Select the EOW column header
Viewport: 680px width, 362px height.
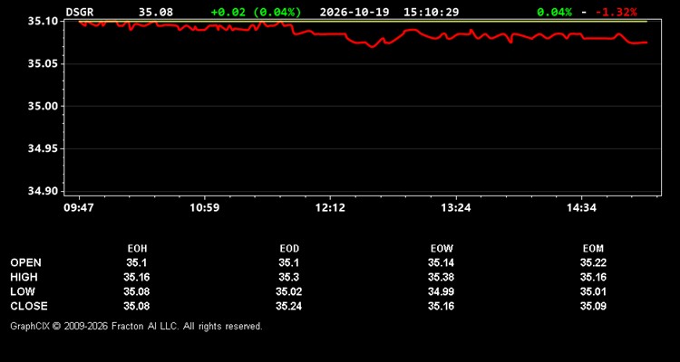coord(442,249)
